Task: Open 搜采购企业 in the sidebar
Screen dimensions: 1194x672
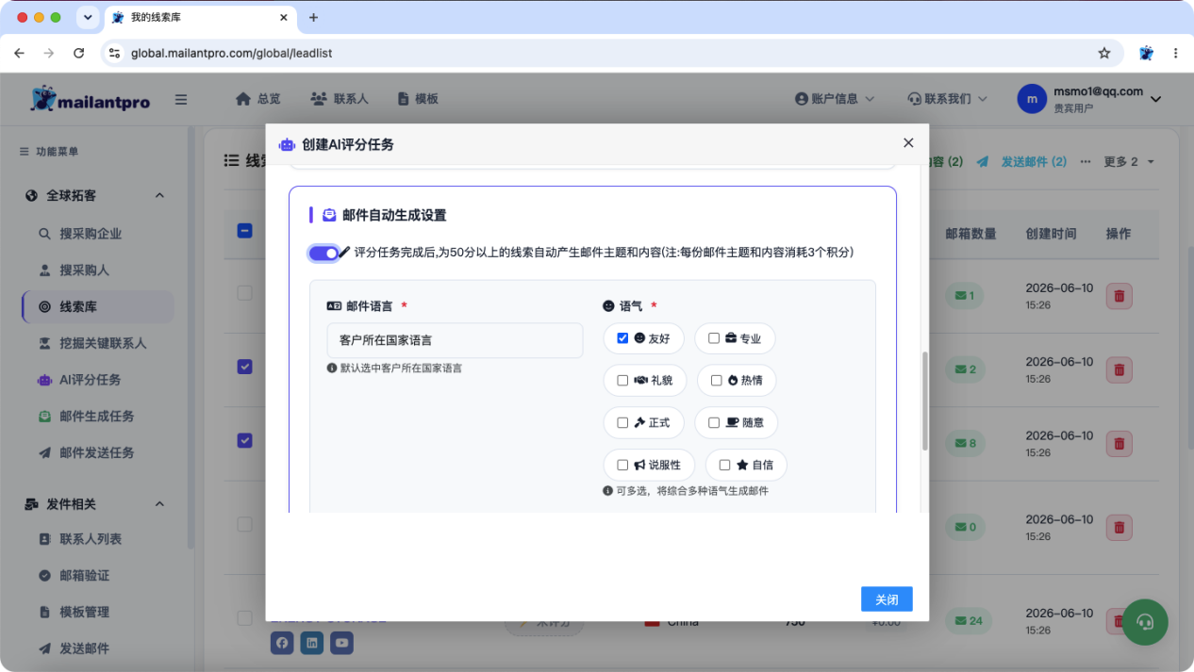Action: (x=91, y=234)
